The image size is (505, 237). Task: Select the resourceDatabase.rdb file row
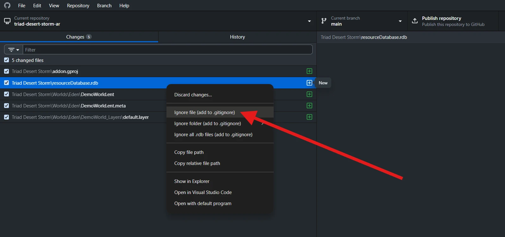[158, 83]
